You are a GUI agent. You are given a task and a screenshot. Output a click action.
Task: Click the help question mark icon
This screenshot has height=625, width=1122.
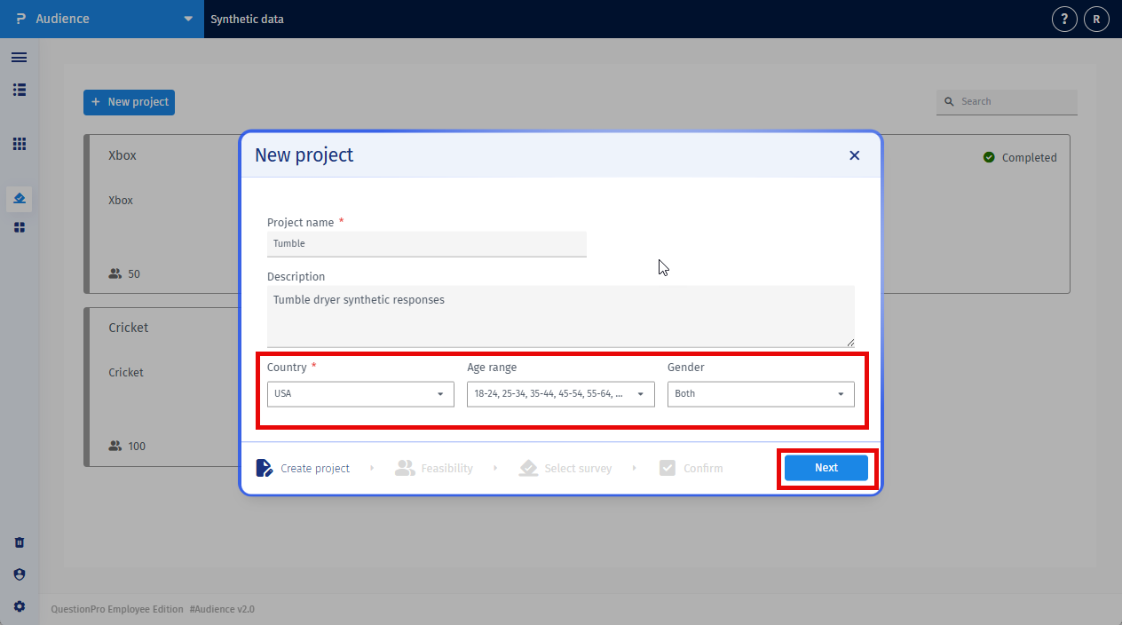coord(1064,19)
